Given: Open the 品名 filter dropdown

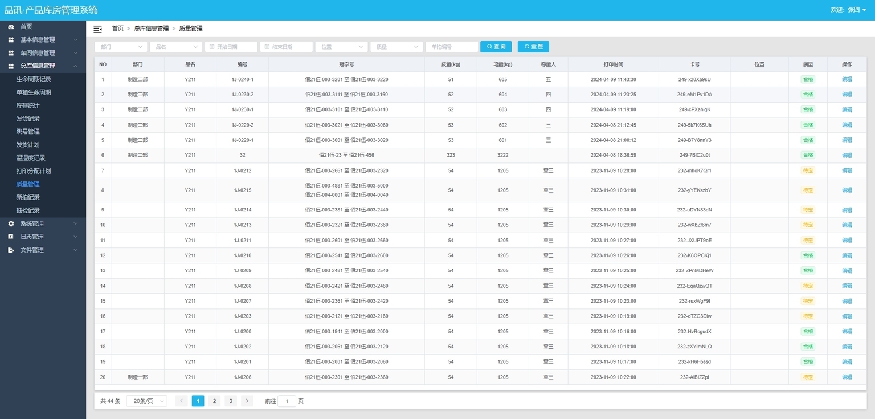Looking at the screenshot, I should (176, 47).
